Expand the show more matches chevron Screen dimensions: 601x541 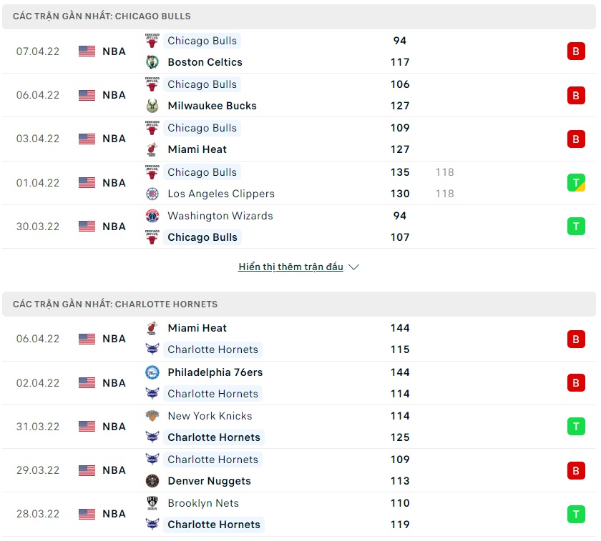[x=353, y=267]
